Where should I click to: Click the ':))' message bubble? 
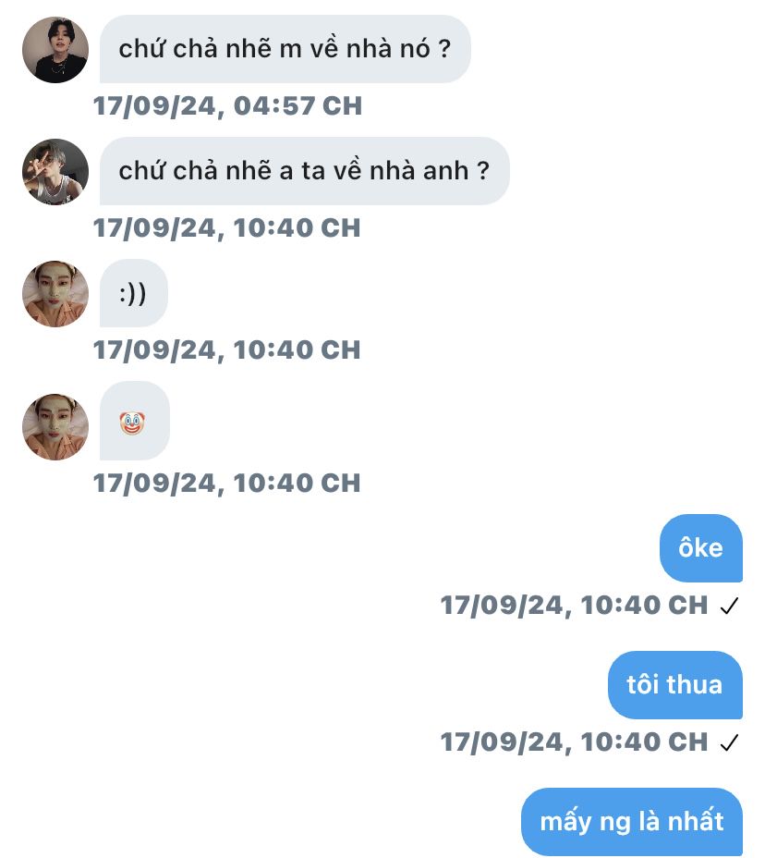click(x=133, y=293)
